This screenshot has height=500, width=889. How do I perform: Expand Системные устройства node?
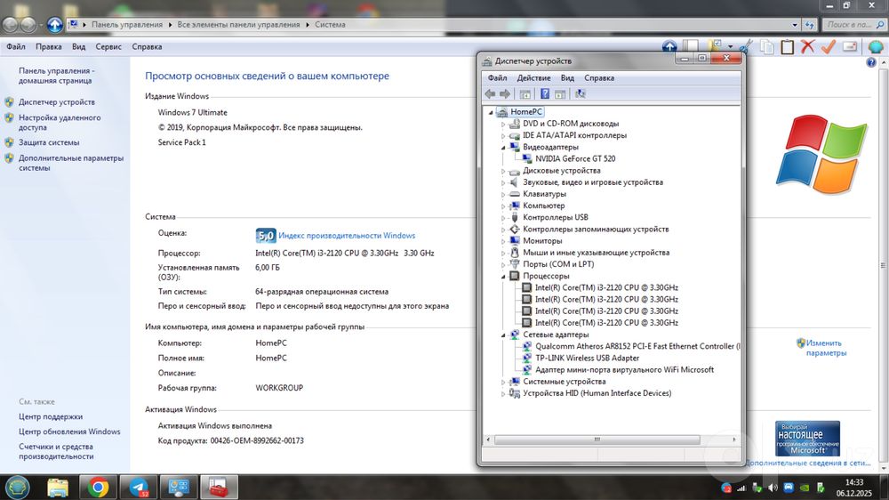503,382
